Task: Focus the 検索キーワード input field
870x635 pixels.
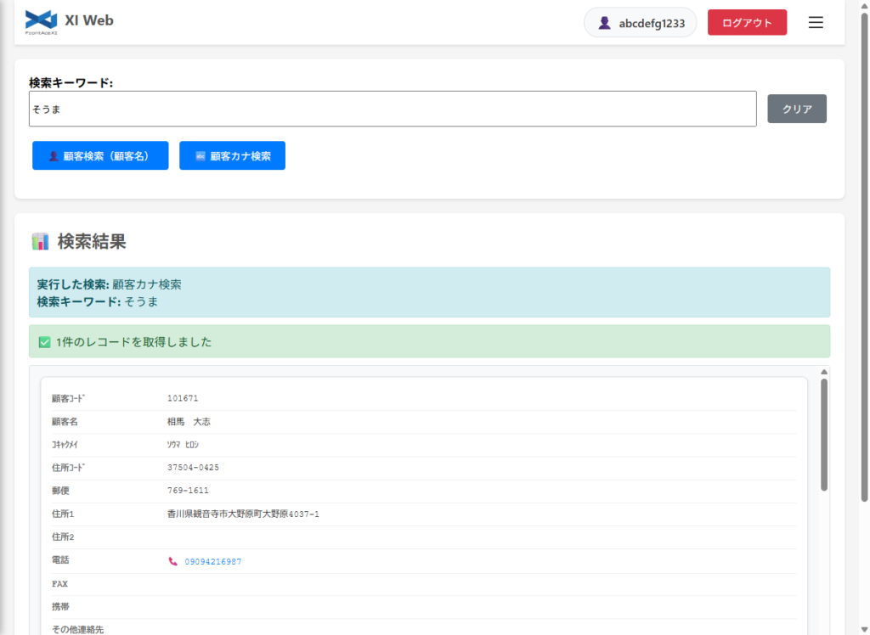Action: click(393, 109)
